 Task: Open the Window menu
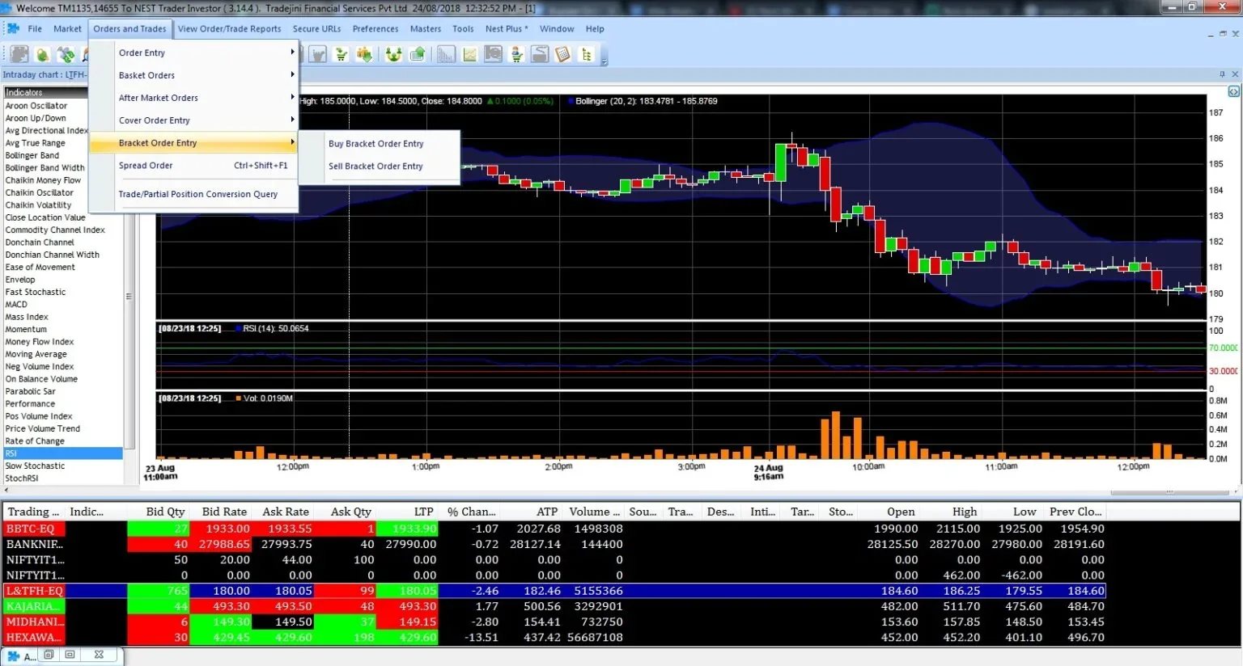[x=557, y=28]
